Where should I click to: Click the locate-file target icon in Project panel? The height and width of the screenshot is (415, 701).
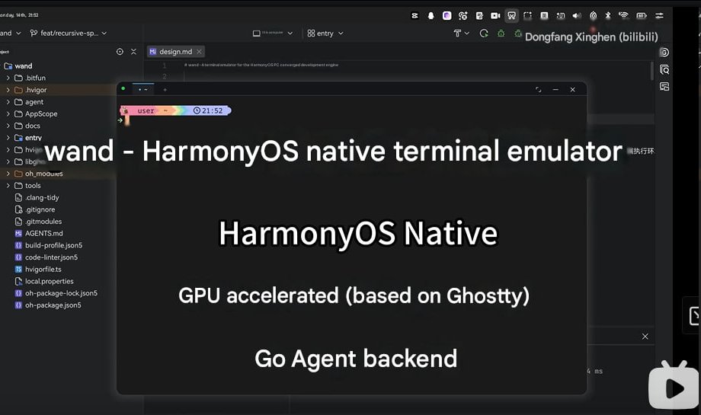120,51
